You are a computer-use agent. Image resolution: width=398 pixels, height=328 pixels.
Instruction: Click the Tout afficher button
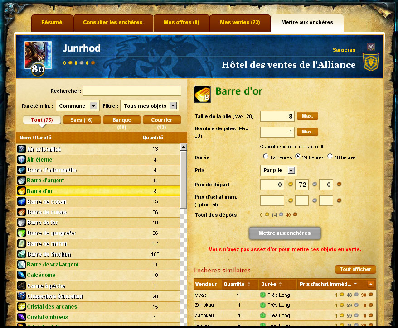click(x=355, y=270)
